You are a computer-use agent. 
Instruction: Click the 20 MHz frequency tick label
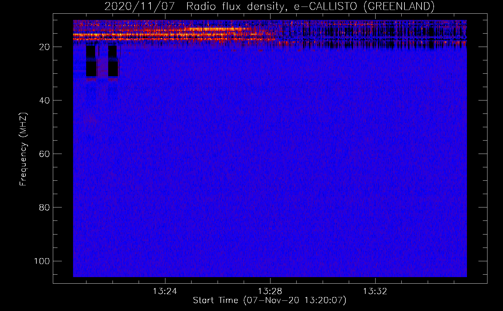click(x=44, y=47)
